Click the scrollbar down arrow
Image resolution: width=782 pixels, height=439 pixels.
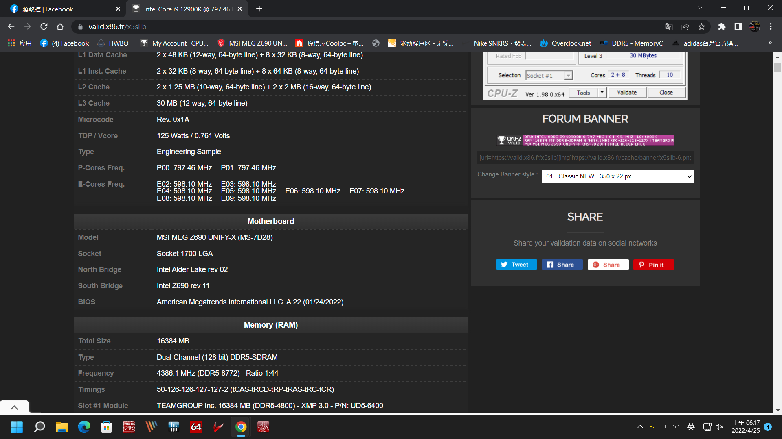click(x=778, y=410)
